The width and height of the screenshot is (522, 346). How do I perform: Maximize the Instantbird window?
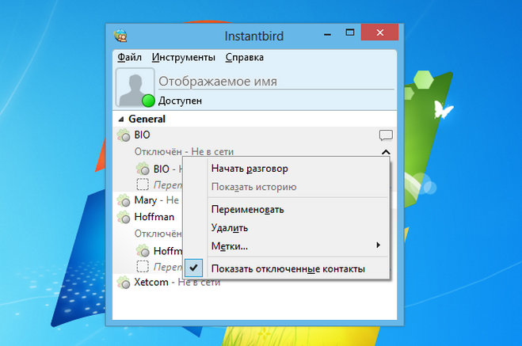click(350, 32)
